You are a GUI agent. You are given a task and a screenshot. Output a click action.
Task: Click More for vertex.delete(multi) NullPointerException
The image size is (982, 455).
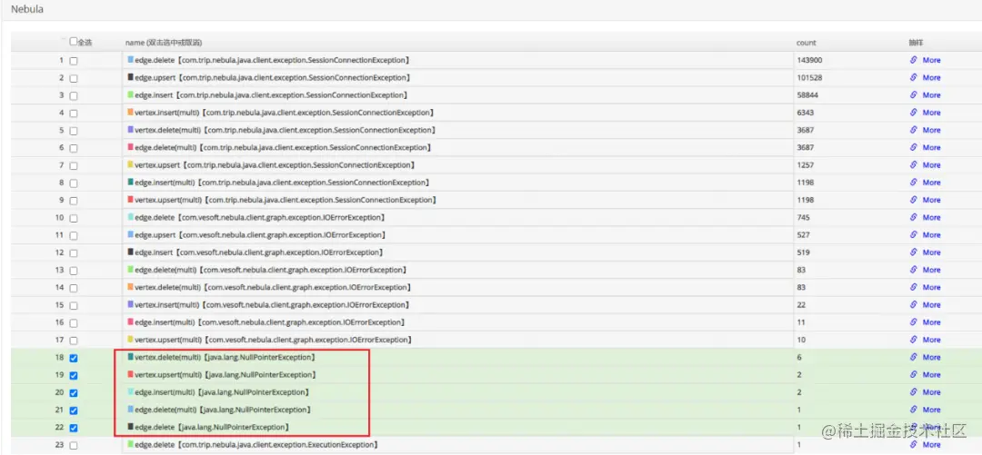(x=931, y=357)
